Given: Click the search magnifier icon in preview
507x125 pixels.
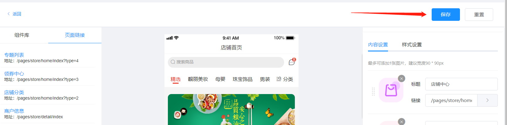Looking at the screenshot, I should tap(173, 62).
